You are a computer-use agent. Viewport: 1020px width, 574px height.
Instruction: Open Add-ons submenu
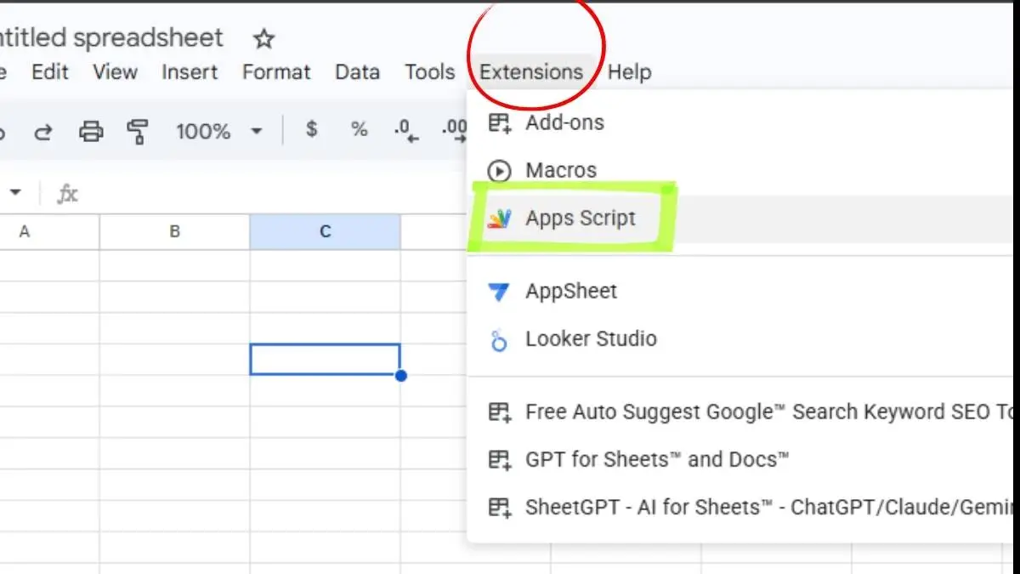(564, 122)
